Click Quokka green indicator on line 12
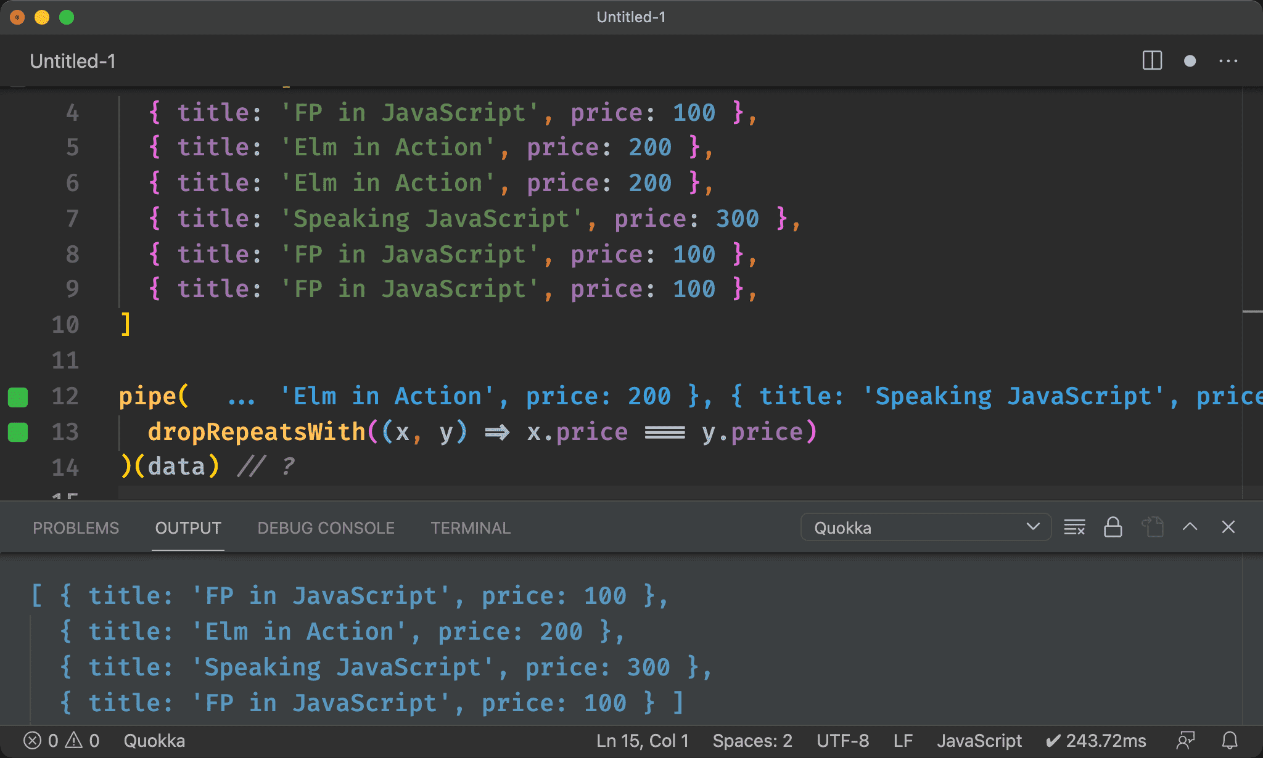 [x=18, y=397]
